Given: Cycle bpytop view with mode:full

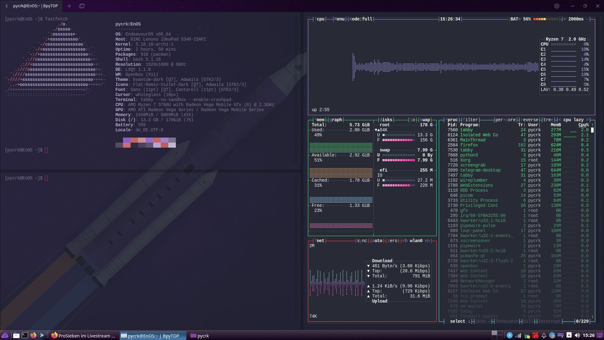Looking at the screenshot, I should click(361, 19).
